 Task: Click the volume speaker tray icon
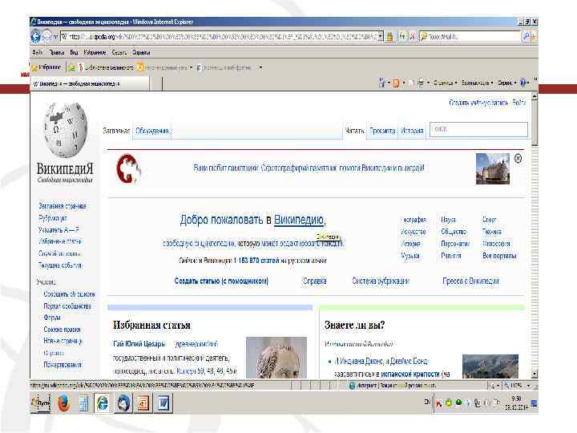487,403
